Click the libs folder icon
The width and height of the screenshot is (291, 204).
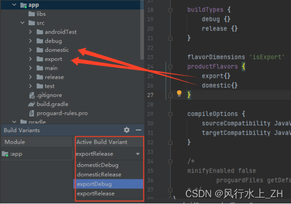point(32,14)
